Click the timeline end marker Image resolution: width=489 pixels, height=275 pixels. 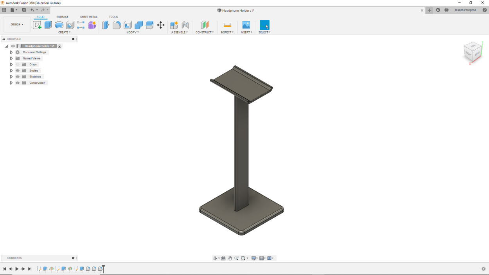tap(104, 268)
